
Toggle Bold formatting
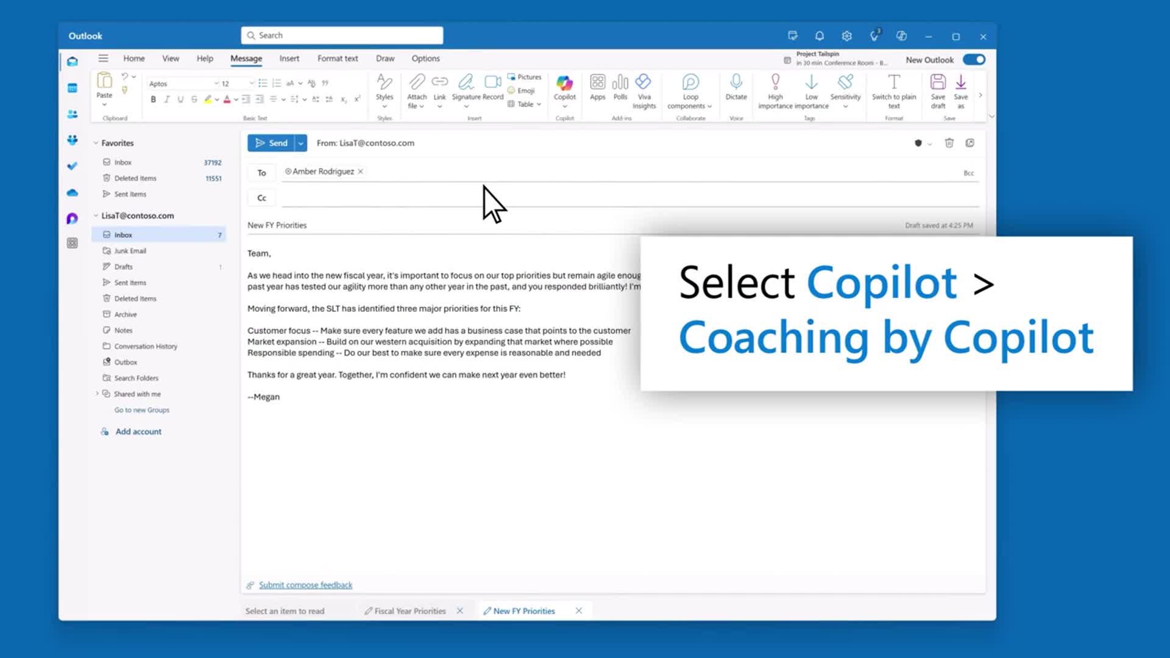click(x=153, y=99)
